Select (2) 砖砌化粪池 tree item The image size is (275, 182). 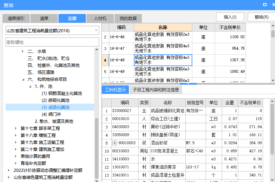click(55, 100)
